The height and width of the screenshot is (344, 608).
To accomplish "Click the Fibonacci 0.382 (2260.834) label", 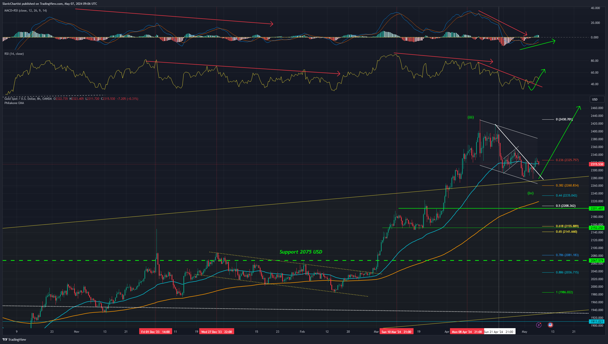I will [x=567, y=185].
